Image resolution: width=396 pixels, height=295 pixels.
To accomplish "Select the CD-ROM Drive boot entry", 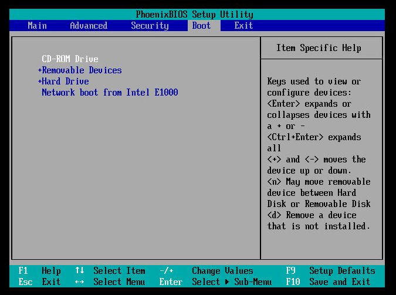I will [70, 59].
